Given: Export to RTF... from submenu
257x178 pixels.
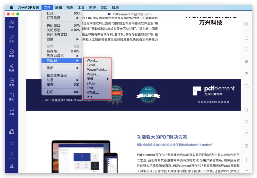Looking at the screenshot, I should click(x=97, y=97).
